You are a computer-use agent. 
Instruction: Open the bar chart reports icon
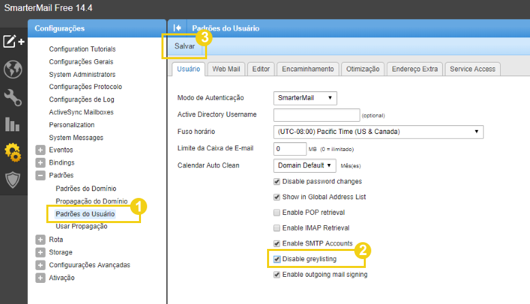coord(12,124)
